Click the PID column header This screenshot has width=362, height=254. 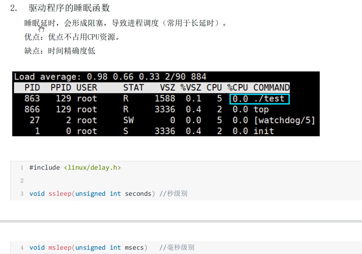[x=32, y=88]
